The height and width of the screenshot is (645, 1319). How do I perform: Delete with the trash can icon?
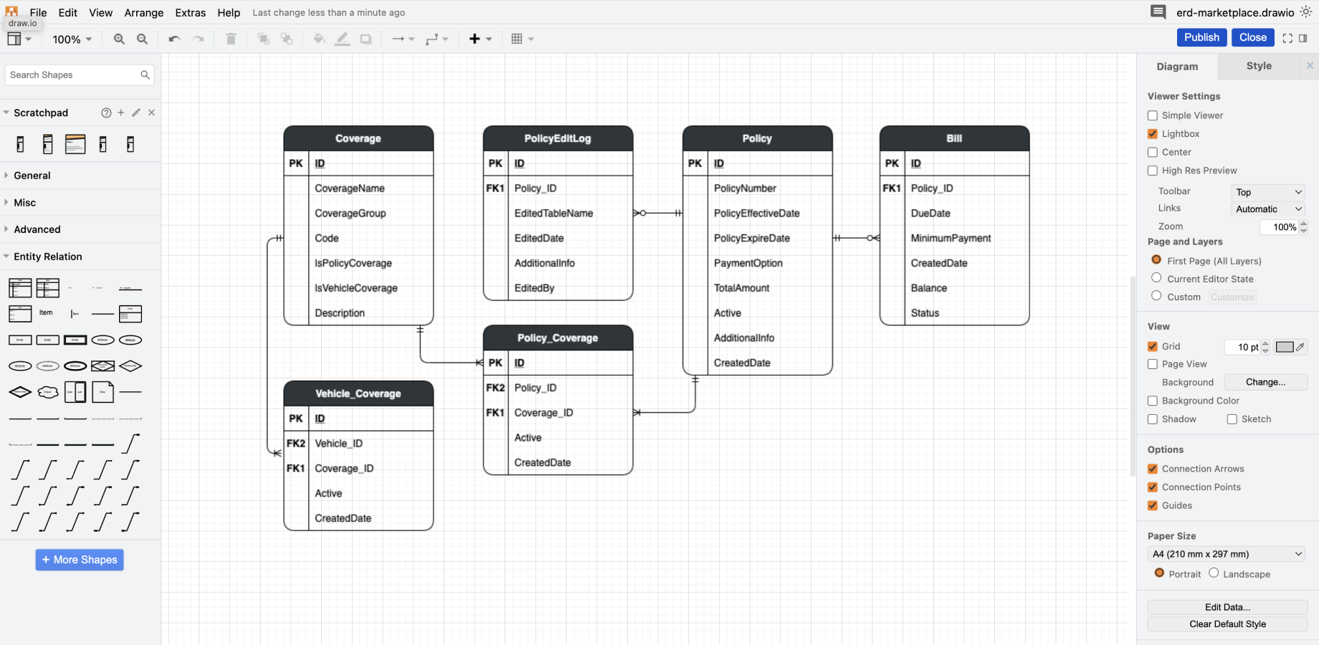pos(231,39)
